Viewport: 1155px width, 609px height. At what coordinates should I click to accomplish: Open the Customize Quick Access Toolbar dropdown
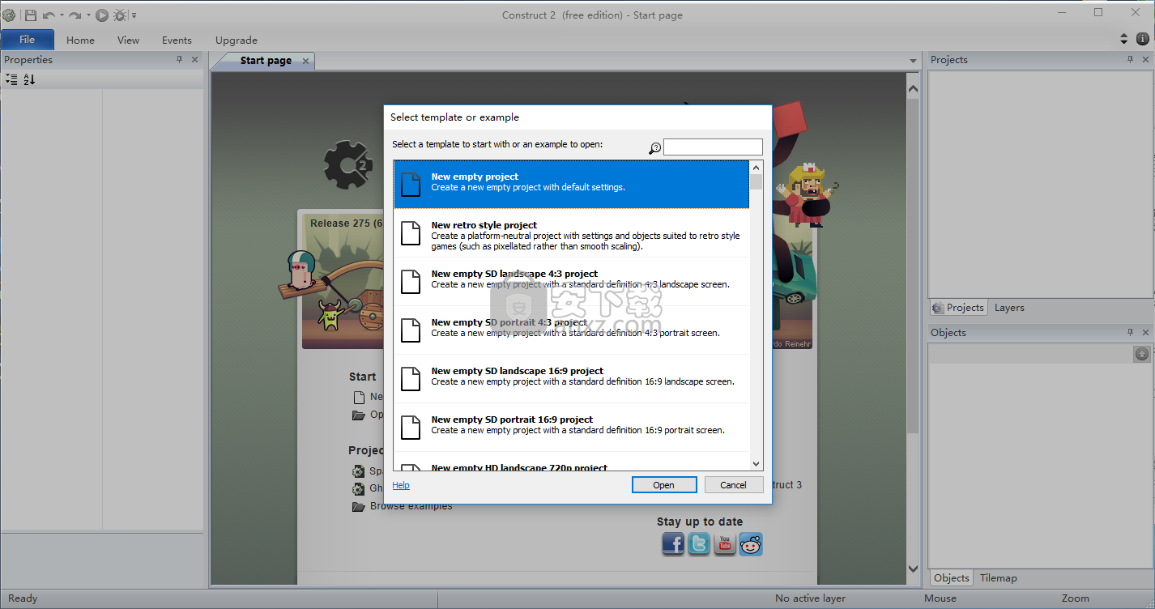coord(134,15)
